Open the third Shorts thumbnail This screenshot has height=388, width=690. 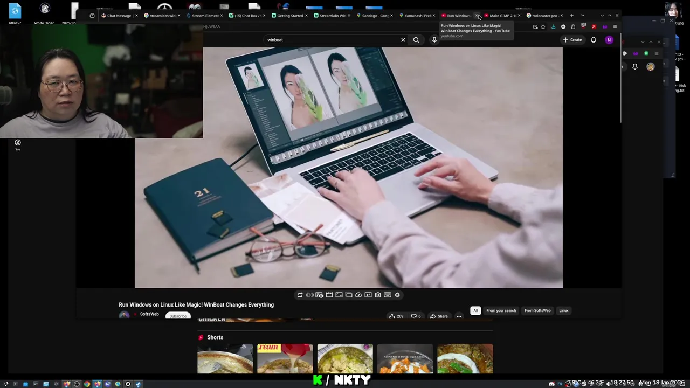tap(345, 359)
